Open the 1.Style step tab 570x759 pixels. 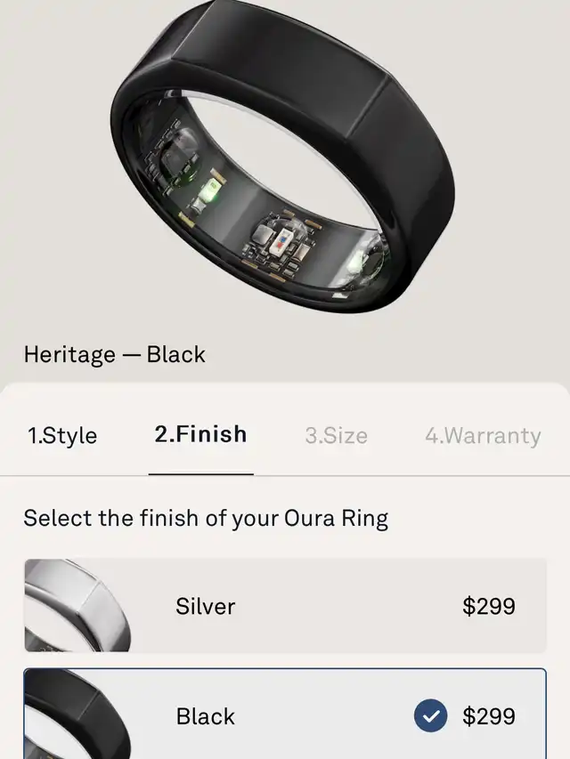click(x=62, y=435)
